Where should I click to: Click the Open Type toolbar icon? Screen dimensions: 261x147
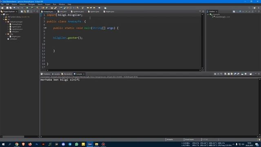point(52,8)
